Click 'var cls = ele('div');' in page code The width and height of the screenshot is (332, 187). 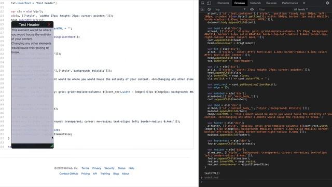27,11
